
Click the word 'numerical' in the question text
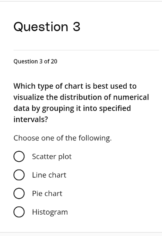(x=131, y=97)
